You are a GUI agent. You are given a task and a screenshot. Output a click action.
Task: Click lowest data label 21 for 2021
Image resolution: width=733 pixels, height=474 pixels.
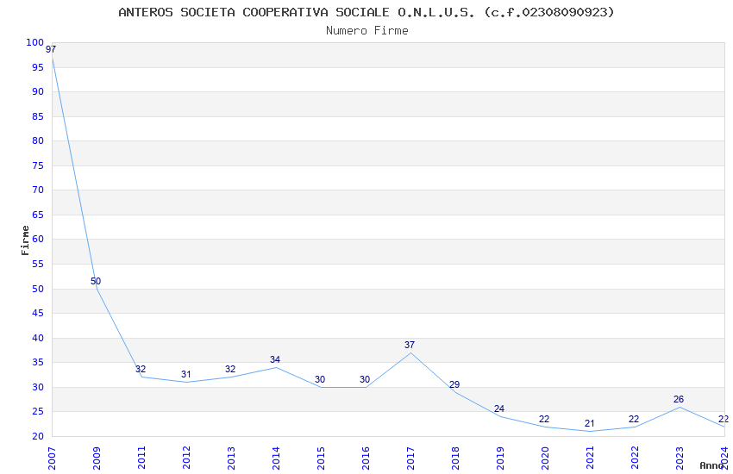point(590,423)
